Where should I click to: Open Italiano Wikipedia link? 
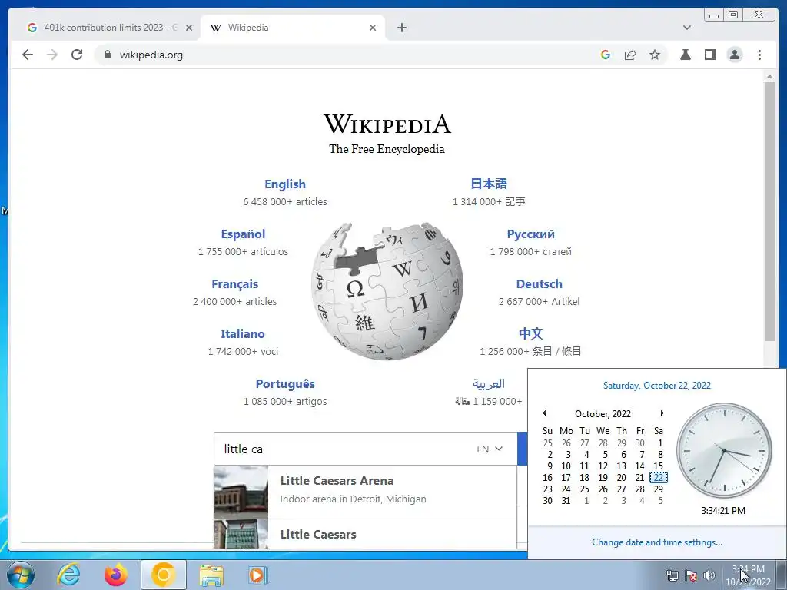tap(242, 333)
